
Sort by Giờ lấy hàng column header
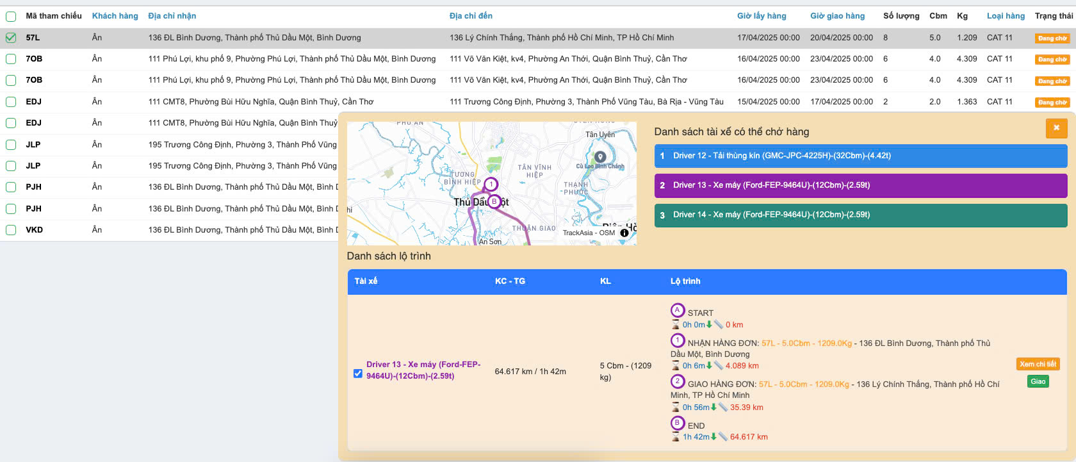(761, 16)
